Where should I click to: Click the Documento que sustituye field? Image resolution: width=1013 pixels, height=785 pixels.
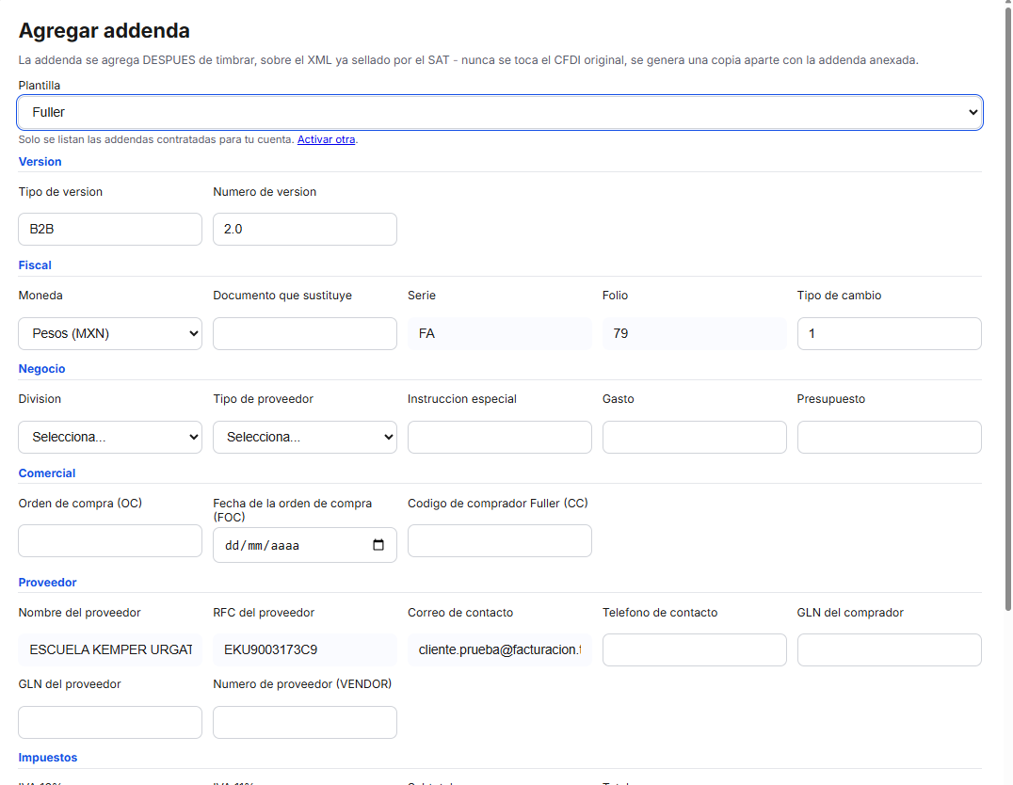[305, 333]
